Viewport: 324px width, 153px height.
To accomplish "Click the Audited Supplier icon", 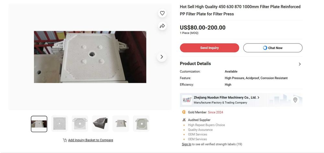I will [184, 120].
